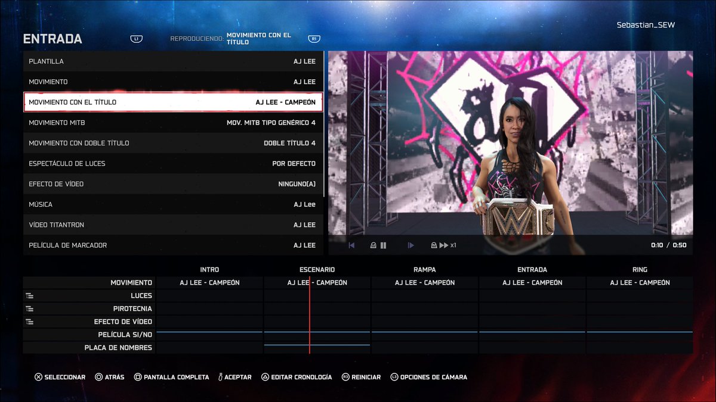The image size is (716, 402).
Task: Open the Efecto de Vídeo option row in list
Action: (173, 184)
